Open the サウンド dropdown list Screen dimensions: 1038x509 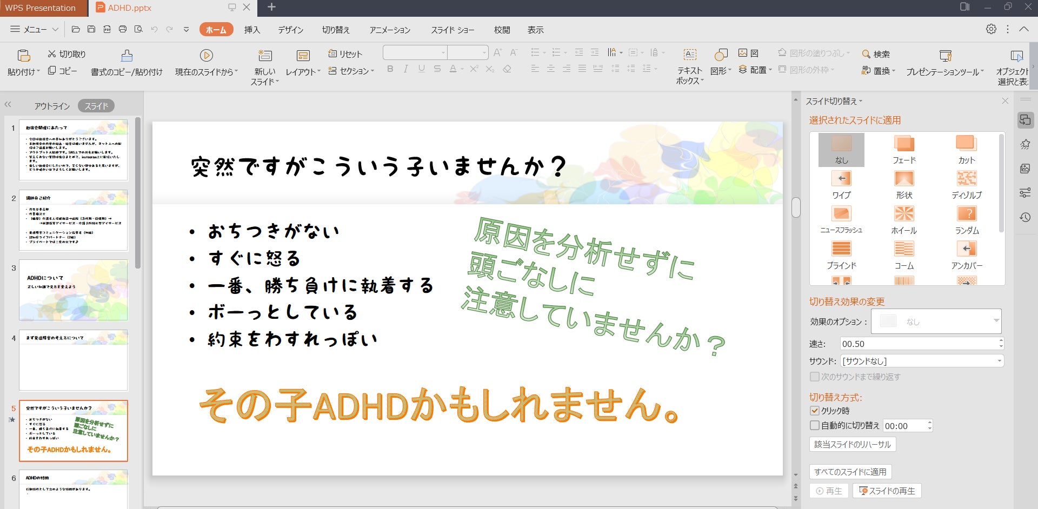(999, 361)
